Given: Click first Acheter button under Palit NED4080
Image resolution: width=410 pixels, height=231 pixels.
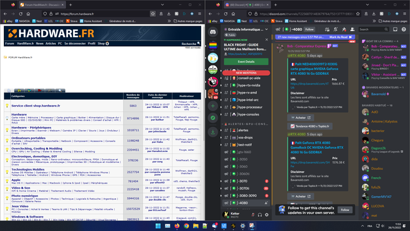Looking at the screenshot, I should pos(300,118).
